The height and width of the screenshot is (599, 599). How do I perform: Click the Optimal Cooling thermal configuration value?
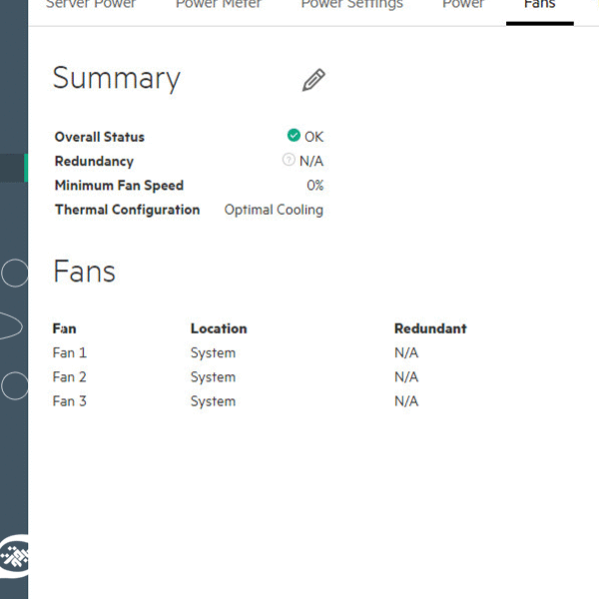pos(274,210)
